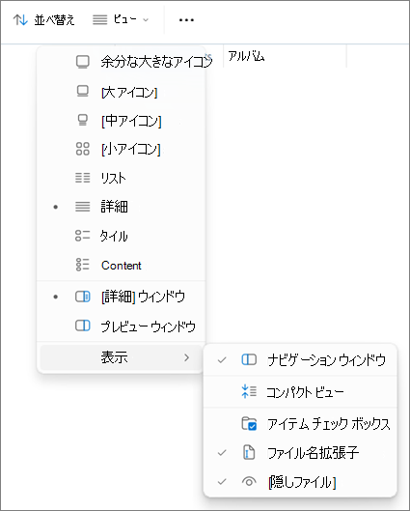This screenshot has width=410, height=511.
Task: Choose [中アイコン] medium icons view
Action: [x=121, y=120]
